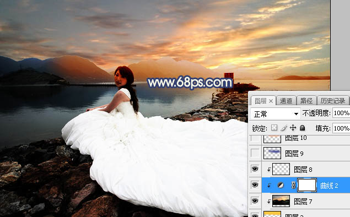Open the 路径 (Paths) tab
The width and height of the screenshot is (350, 217).
(x=306, y=101)
